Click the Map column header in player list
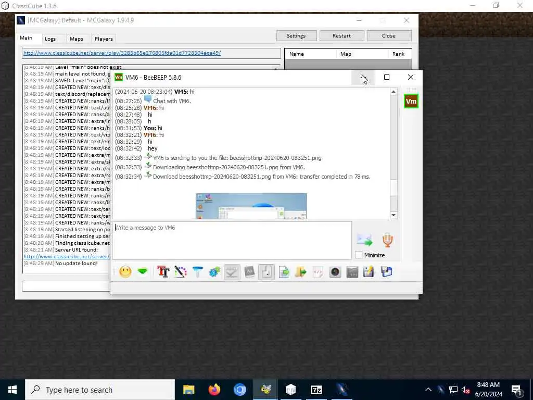This screenshot has height=400, width=533. coord(362,54)
